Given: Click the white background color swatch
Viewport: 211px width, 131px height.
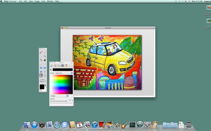Looking at the screenshot, I should [x=44, y=90].
